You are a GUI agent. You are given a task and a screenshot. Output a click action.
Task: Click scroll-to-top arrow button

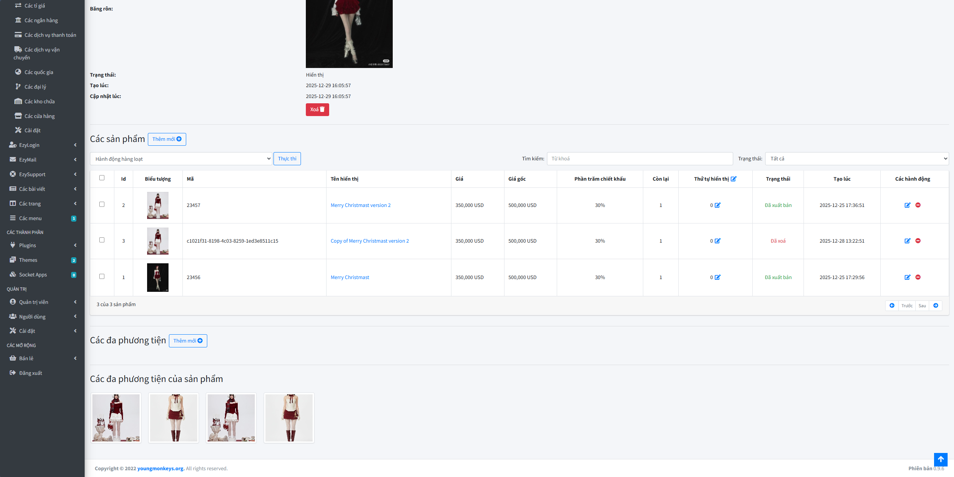point(940,459)
